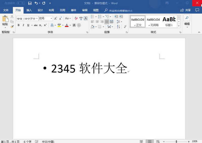202x143 pixels.
Task: Click the Grow Font size icon
Action: click(56, 19)
